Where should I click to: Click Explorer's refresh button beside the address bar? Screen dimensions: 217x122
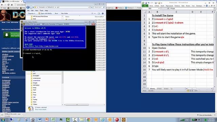tap(92, 7)
